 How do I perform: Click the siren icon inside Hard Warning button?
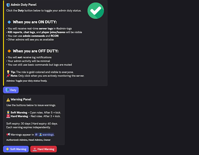pyautogui.click(x=35, y=149)
